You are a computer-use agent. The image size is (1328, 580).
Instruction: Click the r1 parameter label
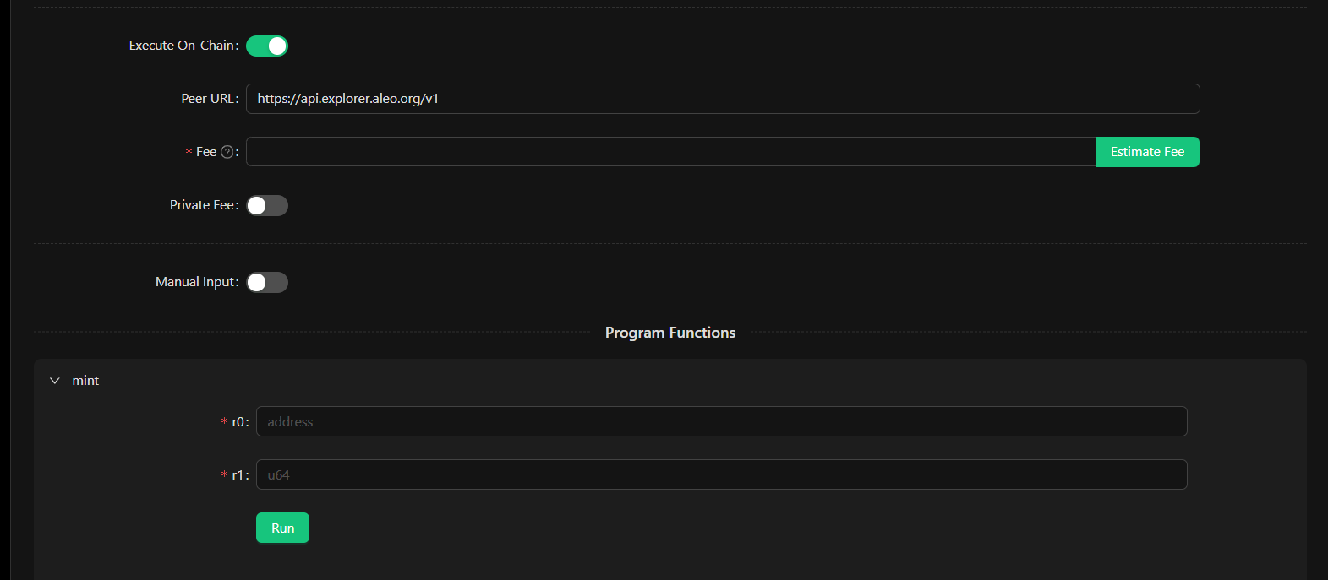[238, 475]
